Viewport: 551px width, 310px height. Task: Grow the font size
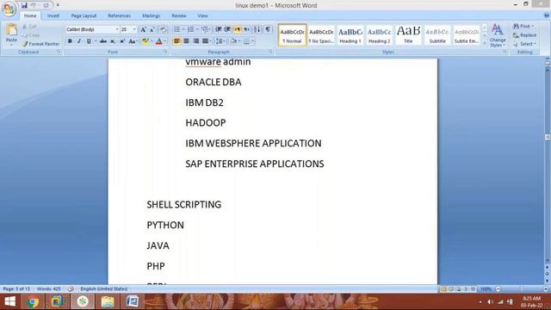[143, 29]
